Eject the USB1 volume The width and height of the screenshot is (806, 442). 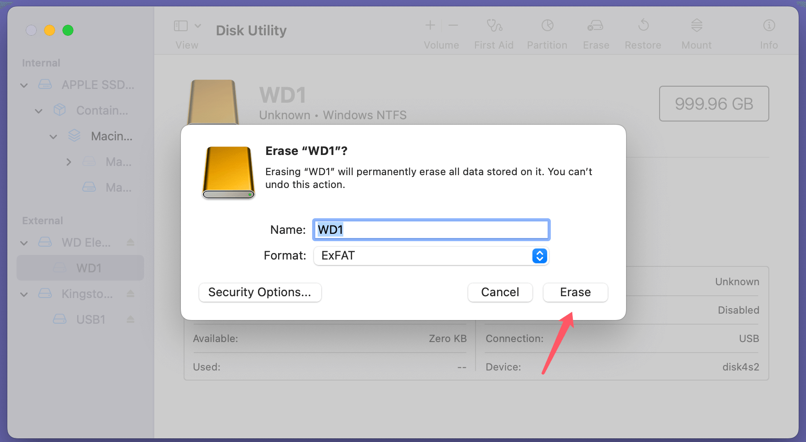[130, 319]
